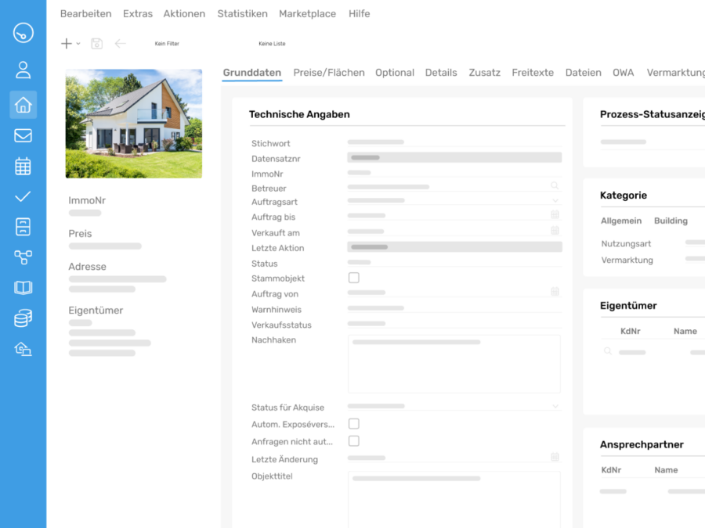Click the save (disk) icon in the toolbar
Screen dimensions: 705x528
coord(96,43)
